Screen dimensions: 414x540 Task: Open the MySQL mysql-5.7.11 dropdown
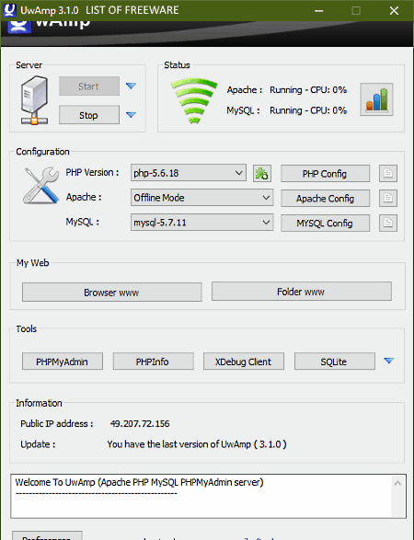point(201,222)
